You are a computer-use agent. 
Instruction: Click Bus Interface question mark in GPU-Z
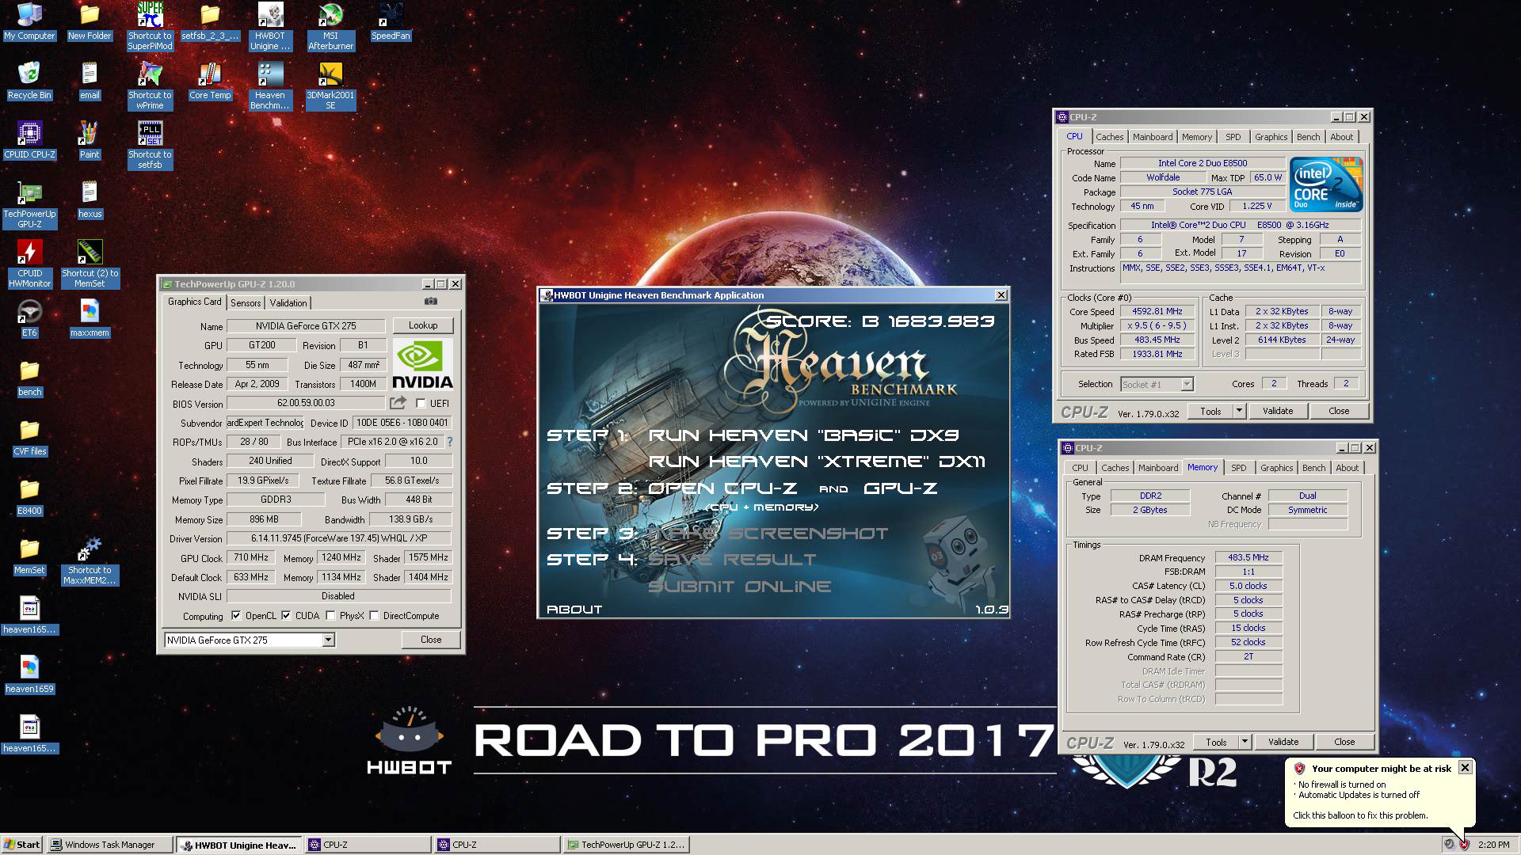pyautogui.click(x=450, y=442)
